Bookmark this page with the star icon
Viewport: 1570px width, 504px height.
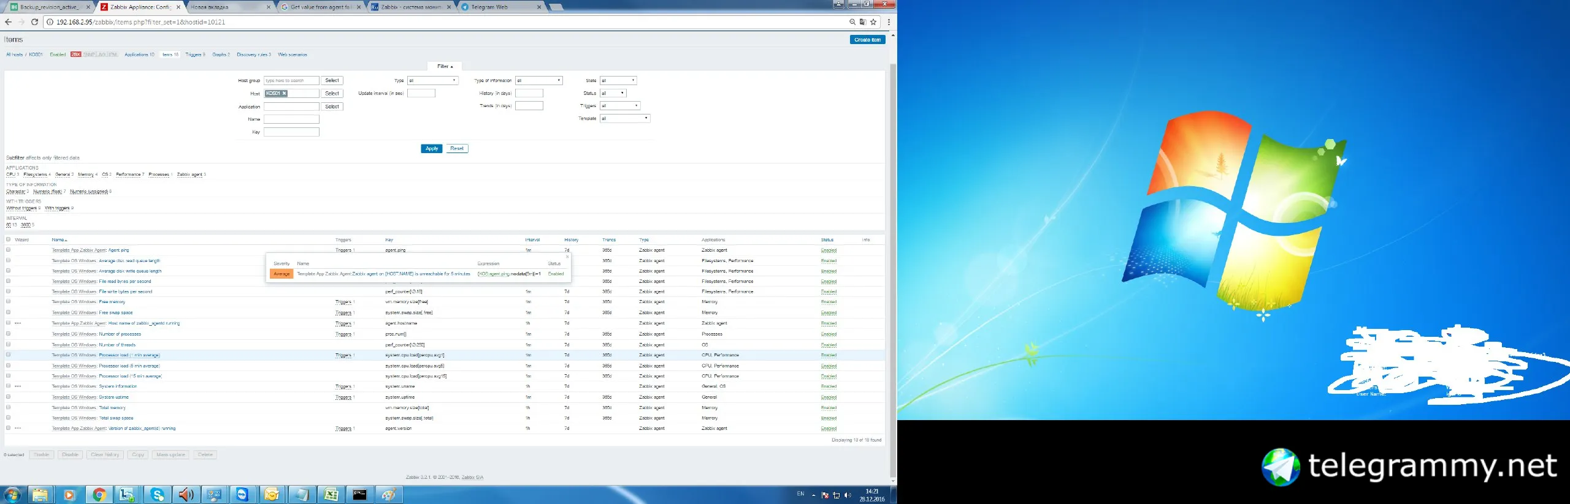coord(873,22)
